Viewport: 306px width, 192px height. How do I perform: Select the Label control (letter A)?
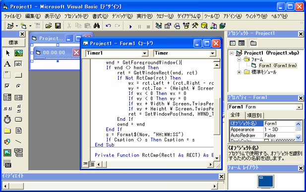(7, 64)
